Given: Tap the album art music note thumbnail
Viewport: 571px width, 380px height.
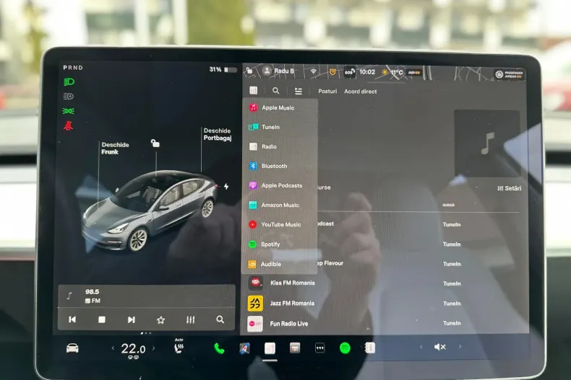Looking at the screenshot, I should pyautogui.click(x=487, y=143).
